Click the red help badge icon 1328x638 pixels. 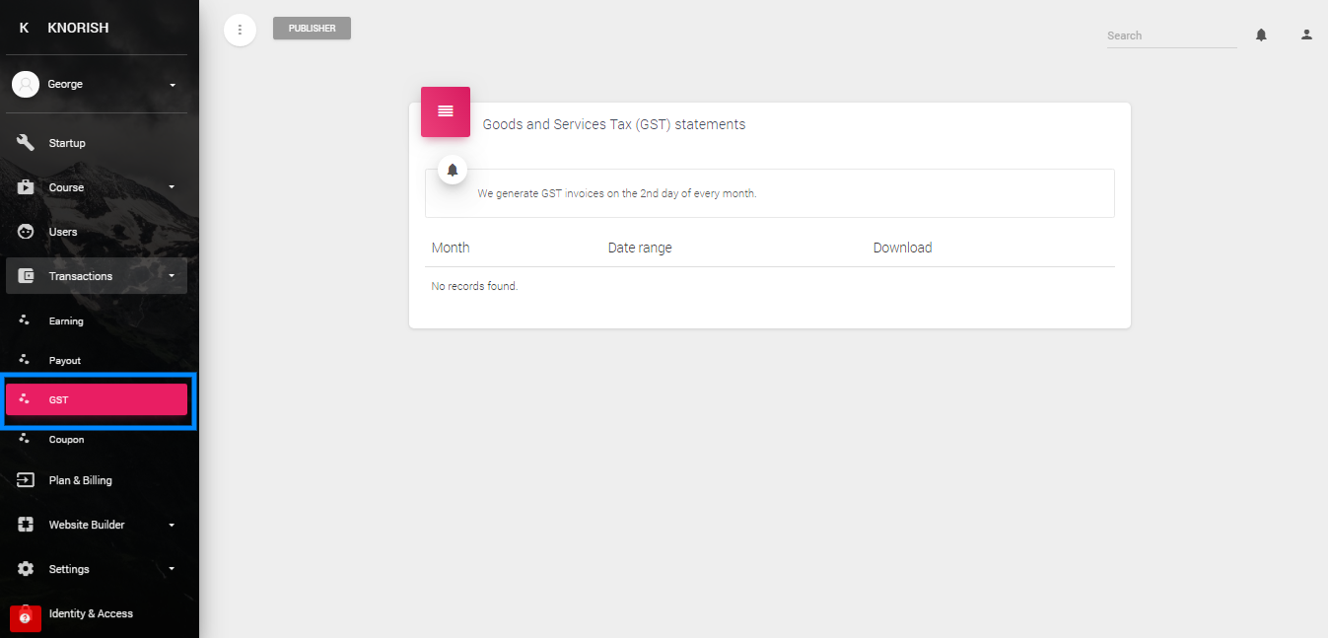(26, 617)
